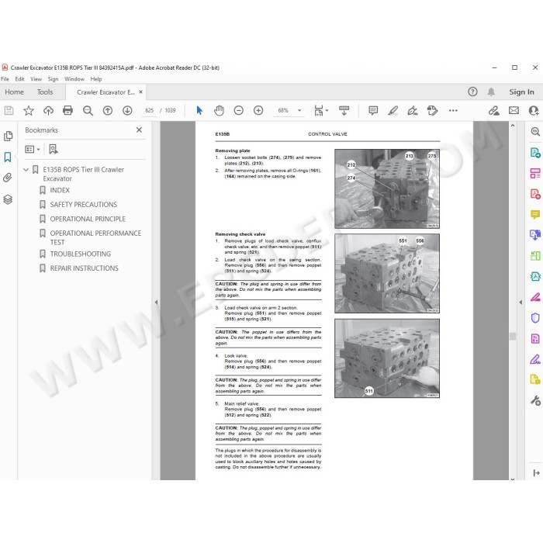The image size is (543, 543).
Task: Add document to favorites with star icon
Action: tap(29, 110)
